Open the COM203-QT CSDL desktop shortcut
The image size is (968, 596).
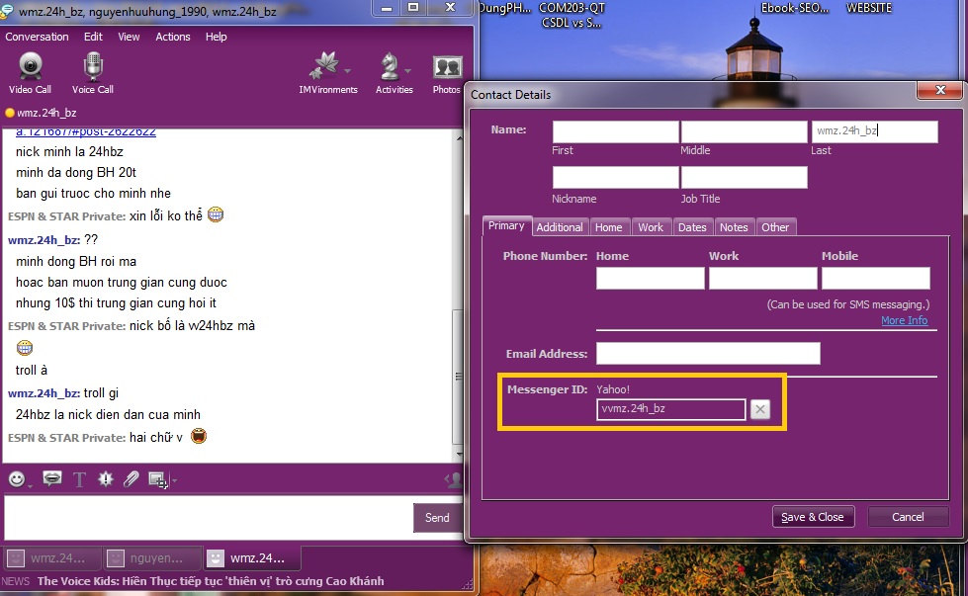tap(572, 16)
